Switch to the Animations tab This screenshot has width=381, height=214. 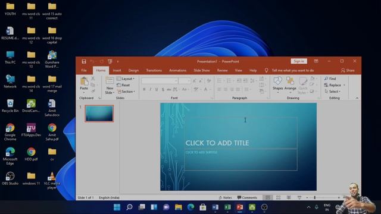point(177,70)
